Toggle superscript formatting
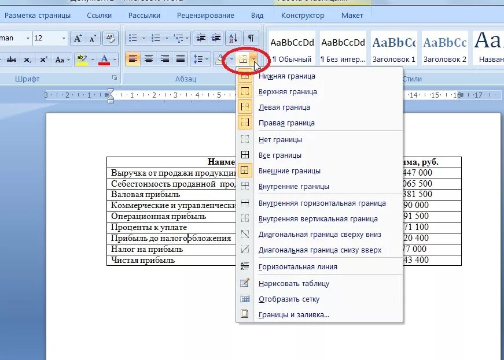The image size is (504, 360). [43, 60]
